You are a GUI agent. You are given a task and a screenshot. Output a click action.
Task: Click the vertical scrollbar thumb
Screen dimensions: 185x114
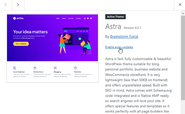(183, 57)
